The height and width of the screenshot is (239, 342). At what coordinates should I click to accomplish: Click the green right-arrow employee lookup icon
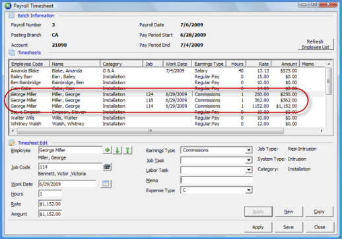coord(107,150)
